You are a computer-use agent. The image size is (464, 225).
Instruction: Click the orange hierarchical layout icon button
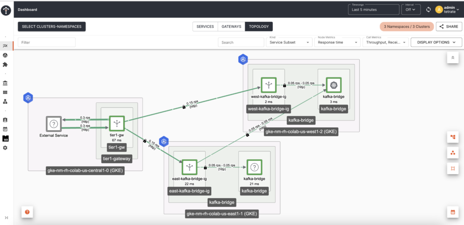point(453,137)
